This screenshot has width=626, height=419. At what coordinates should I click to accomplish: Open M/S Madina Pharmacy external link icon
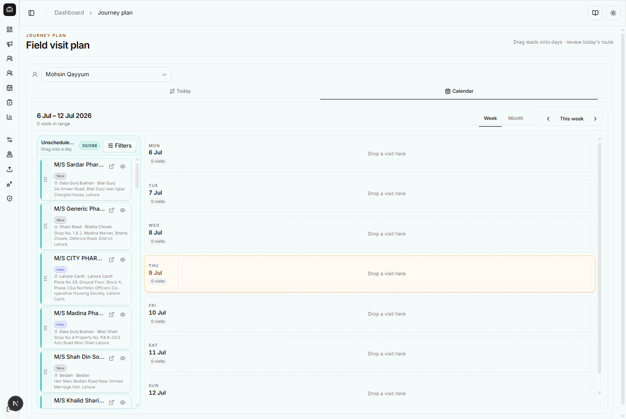[x=112, y=315]
